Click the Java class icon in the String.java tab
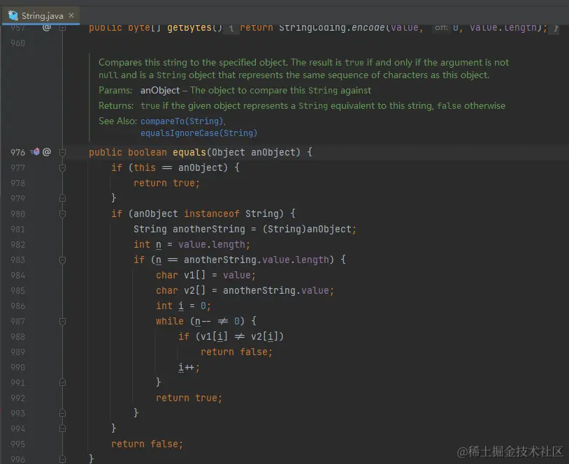The image size is (569, 464). click(11, 14)
